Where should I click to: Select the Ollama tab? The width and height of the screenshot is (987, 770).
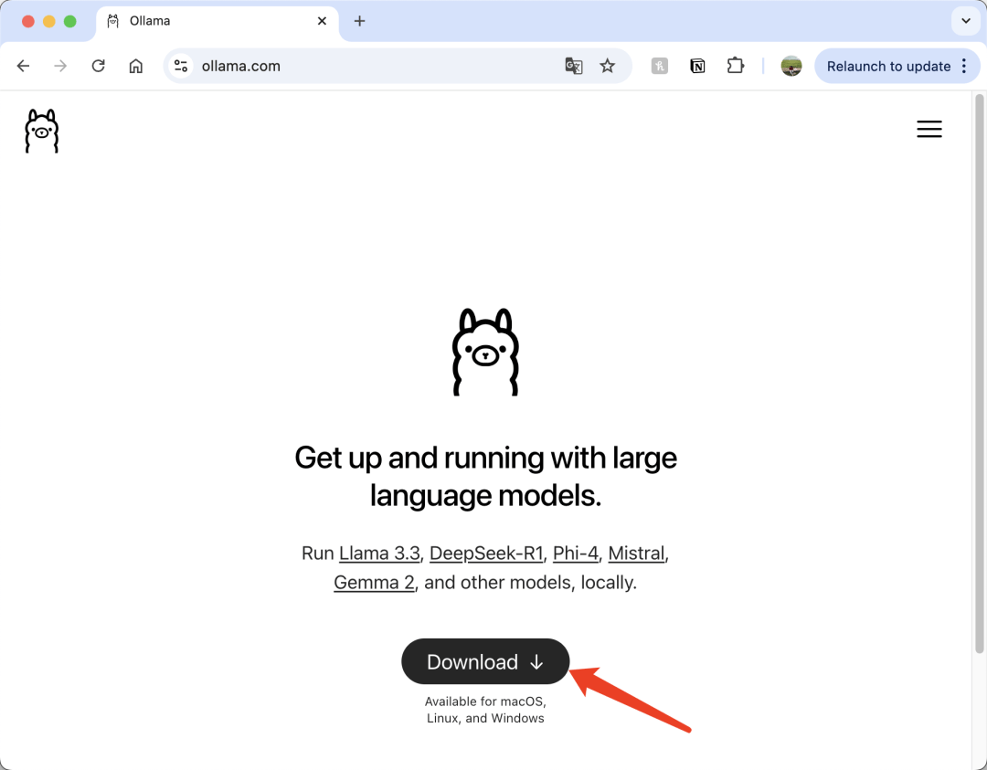(218, 21)
